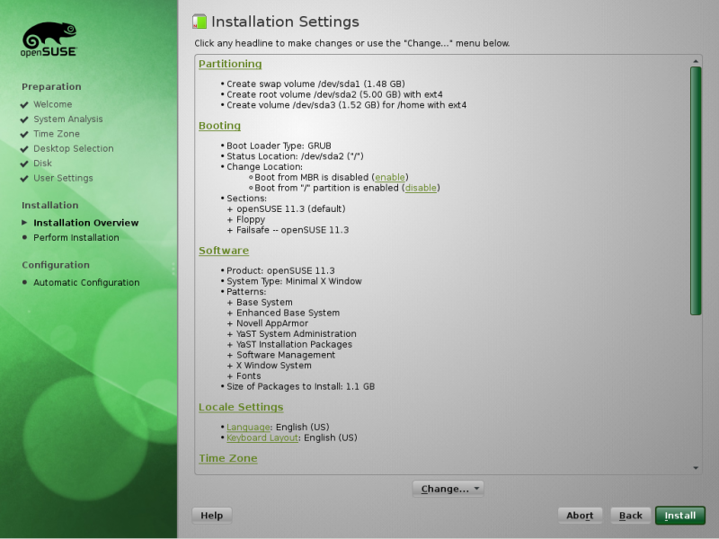
Task: Click 'Size of Packages to Install: 1.1 GB'
Action: click(x=300, y=387)
